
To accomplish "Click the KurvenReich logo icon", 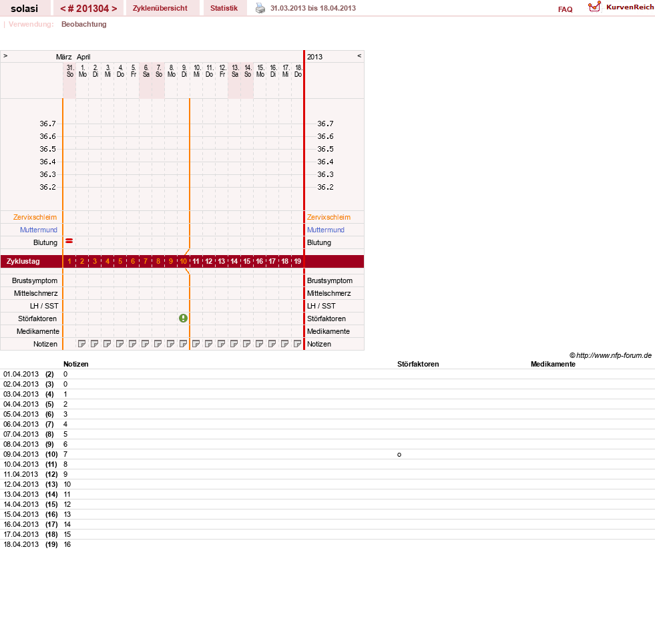I will (594, 7).
